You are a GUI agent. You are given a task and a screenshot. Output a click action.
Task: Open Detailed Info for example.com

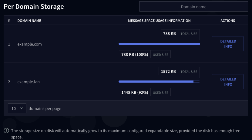pyautogui.click(x=228, y=44)
